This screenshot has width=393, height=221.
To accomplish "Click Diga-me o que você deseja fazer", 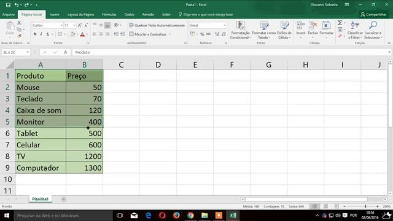I will point(206,15).
